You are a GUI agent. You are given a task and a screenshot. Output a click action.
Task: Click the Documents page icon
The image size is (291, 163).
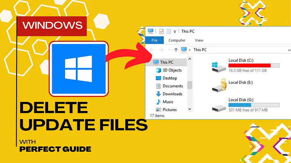tap(158, 86)
